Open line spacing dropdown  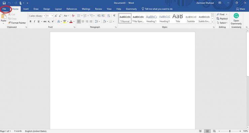pos(99,21)
